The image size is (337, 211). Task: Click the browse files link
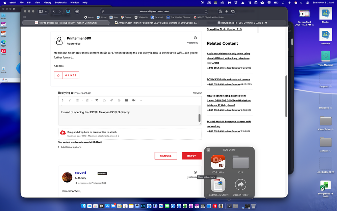point(97,132)
